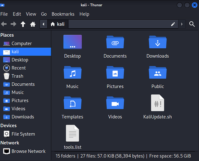The image size is (199, 161).
Task: Go back using the back arrow
Action: click(4, 24)
